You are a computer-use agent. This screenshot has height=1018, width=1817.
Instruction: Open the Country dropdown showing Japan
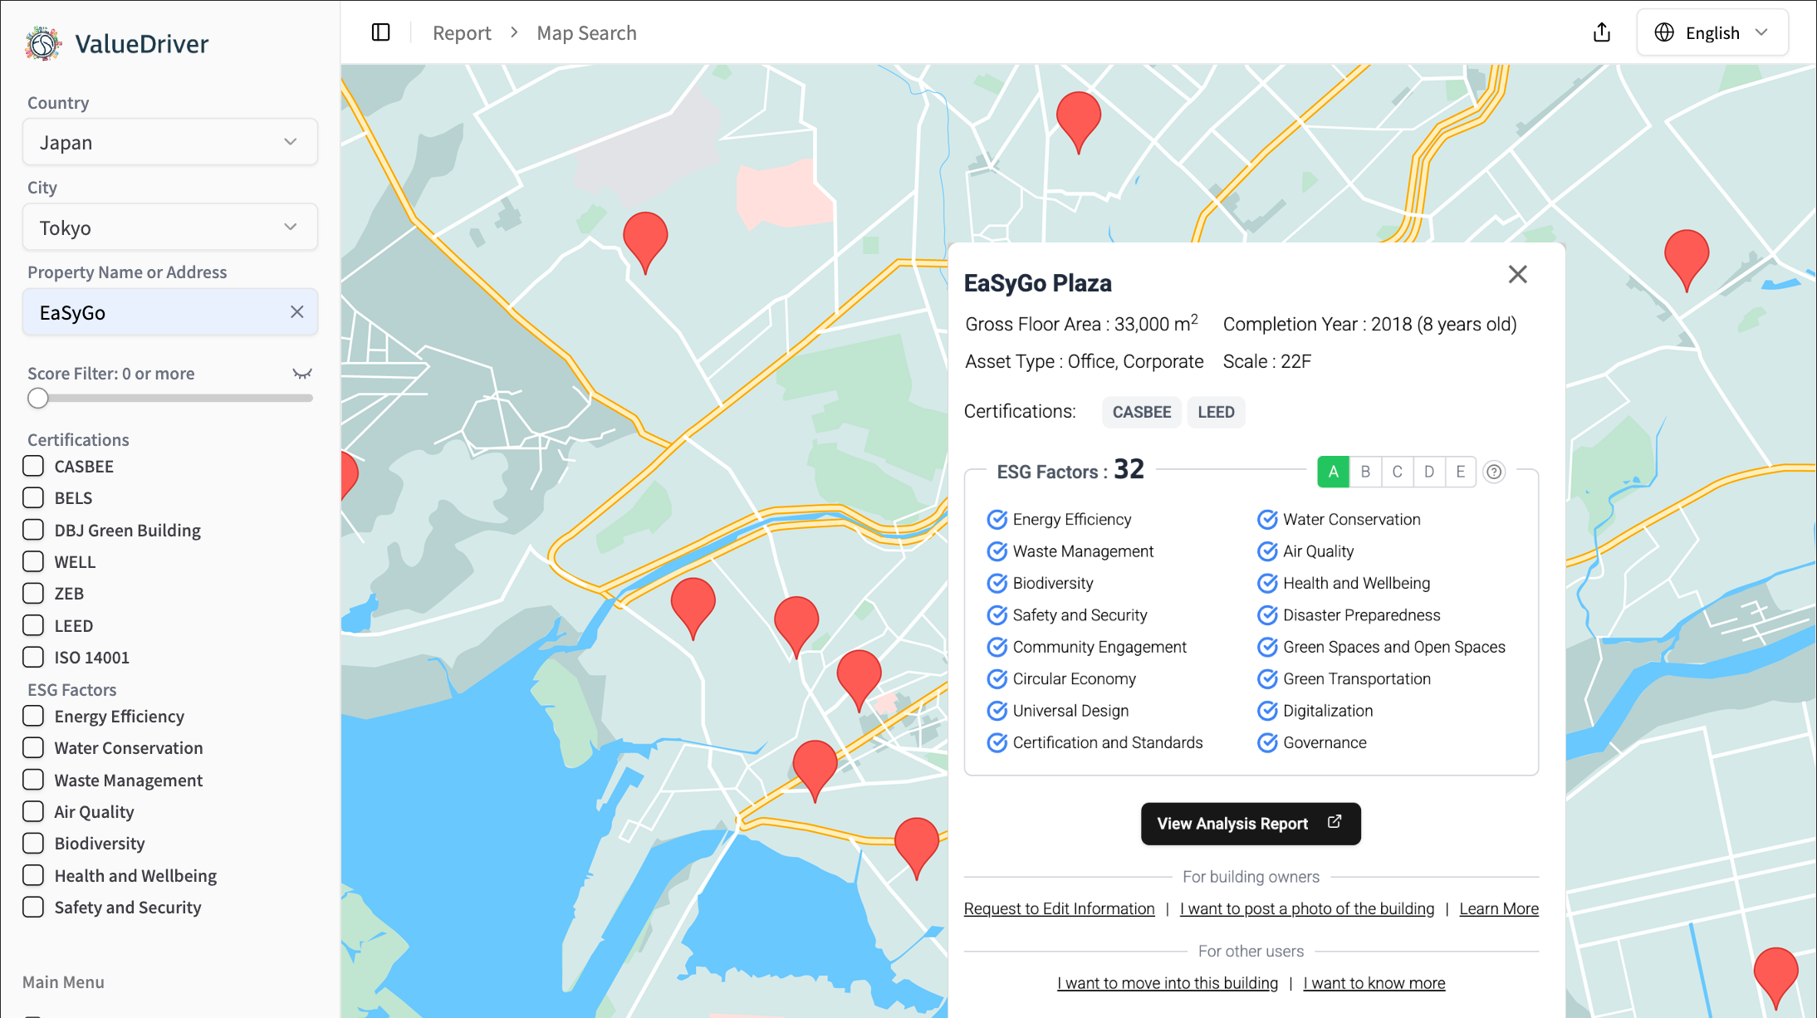pyautogui.click(x=170, y=142)
